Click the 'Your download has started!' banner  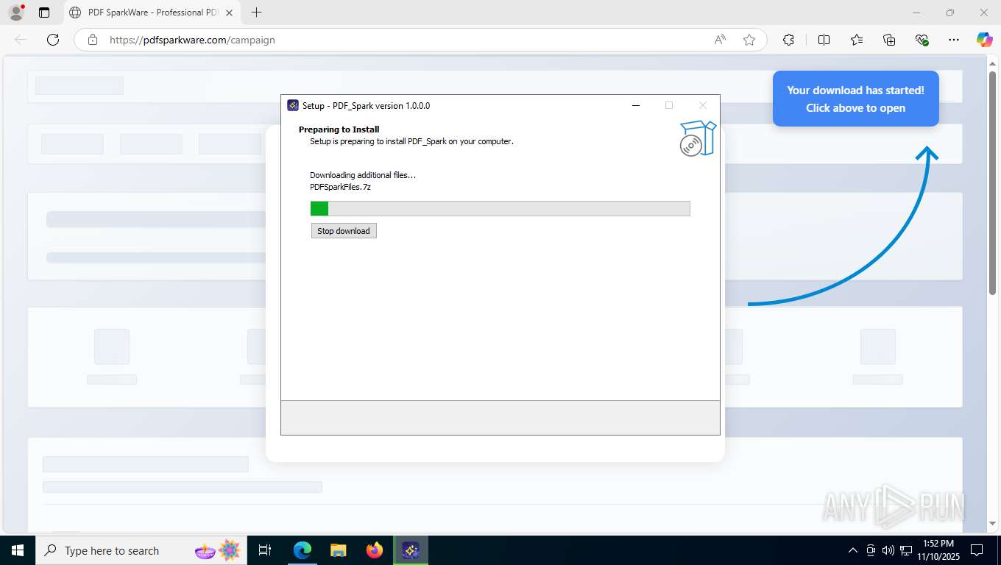(x=855, y=99)
